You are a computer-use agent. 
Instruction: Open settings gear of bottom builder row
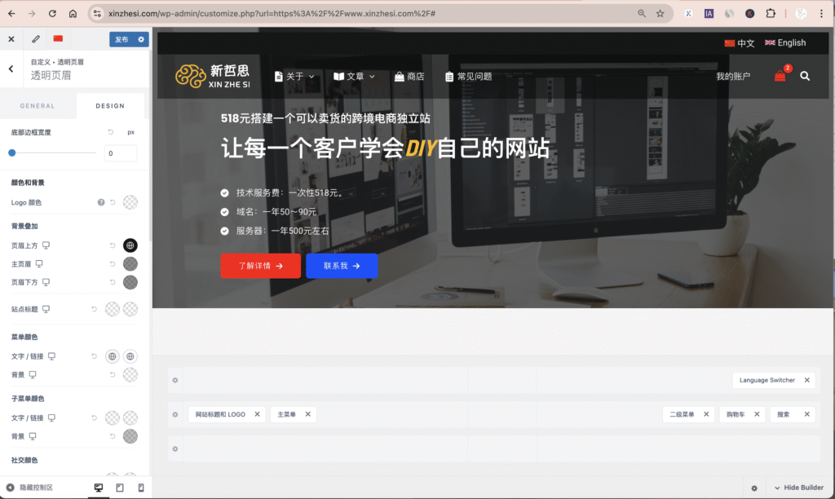(175, 449)
